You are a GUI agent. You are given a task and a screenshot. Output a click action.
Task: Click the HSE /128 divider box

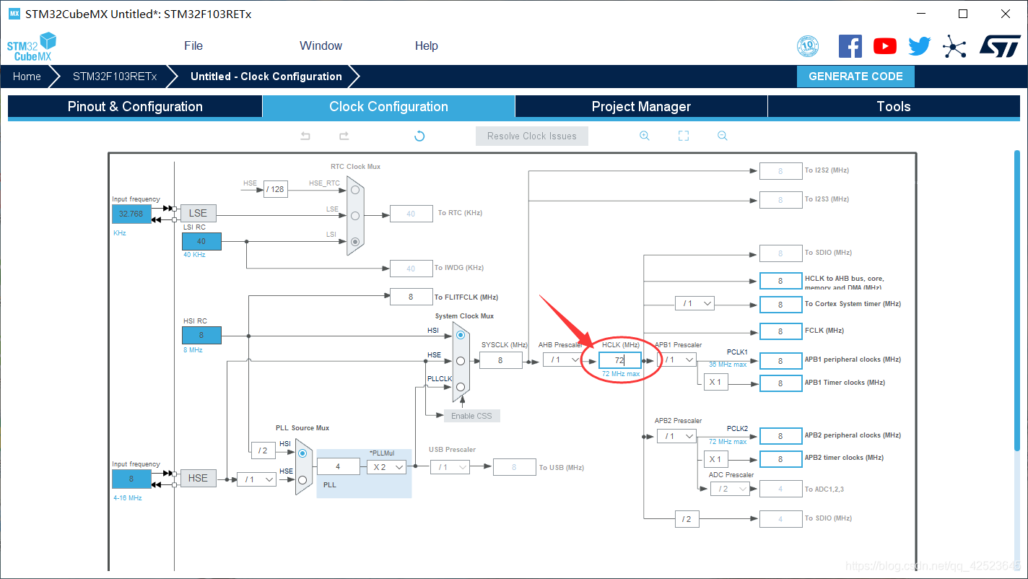(x=275, y=189)
